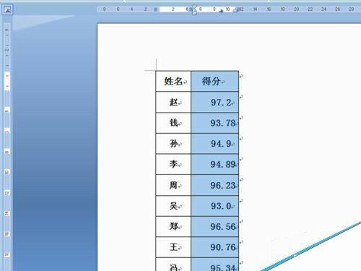Click the name cell 王
Viewport: 361px width, 271px height.
click(x=173, y=247)
